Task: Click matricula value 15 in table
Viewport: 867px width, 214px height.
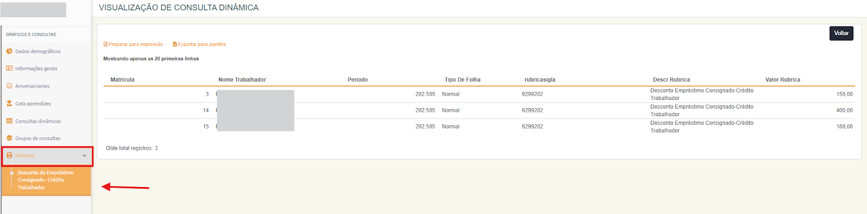Action: (206, 126)
